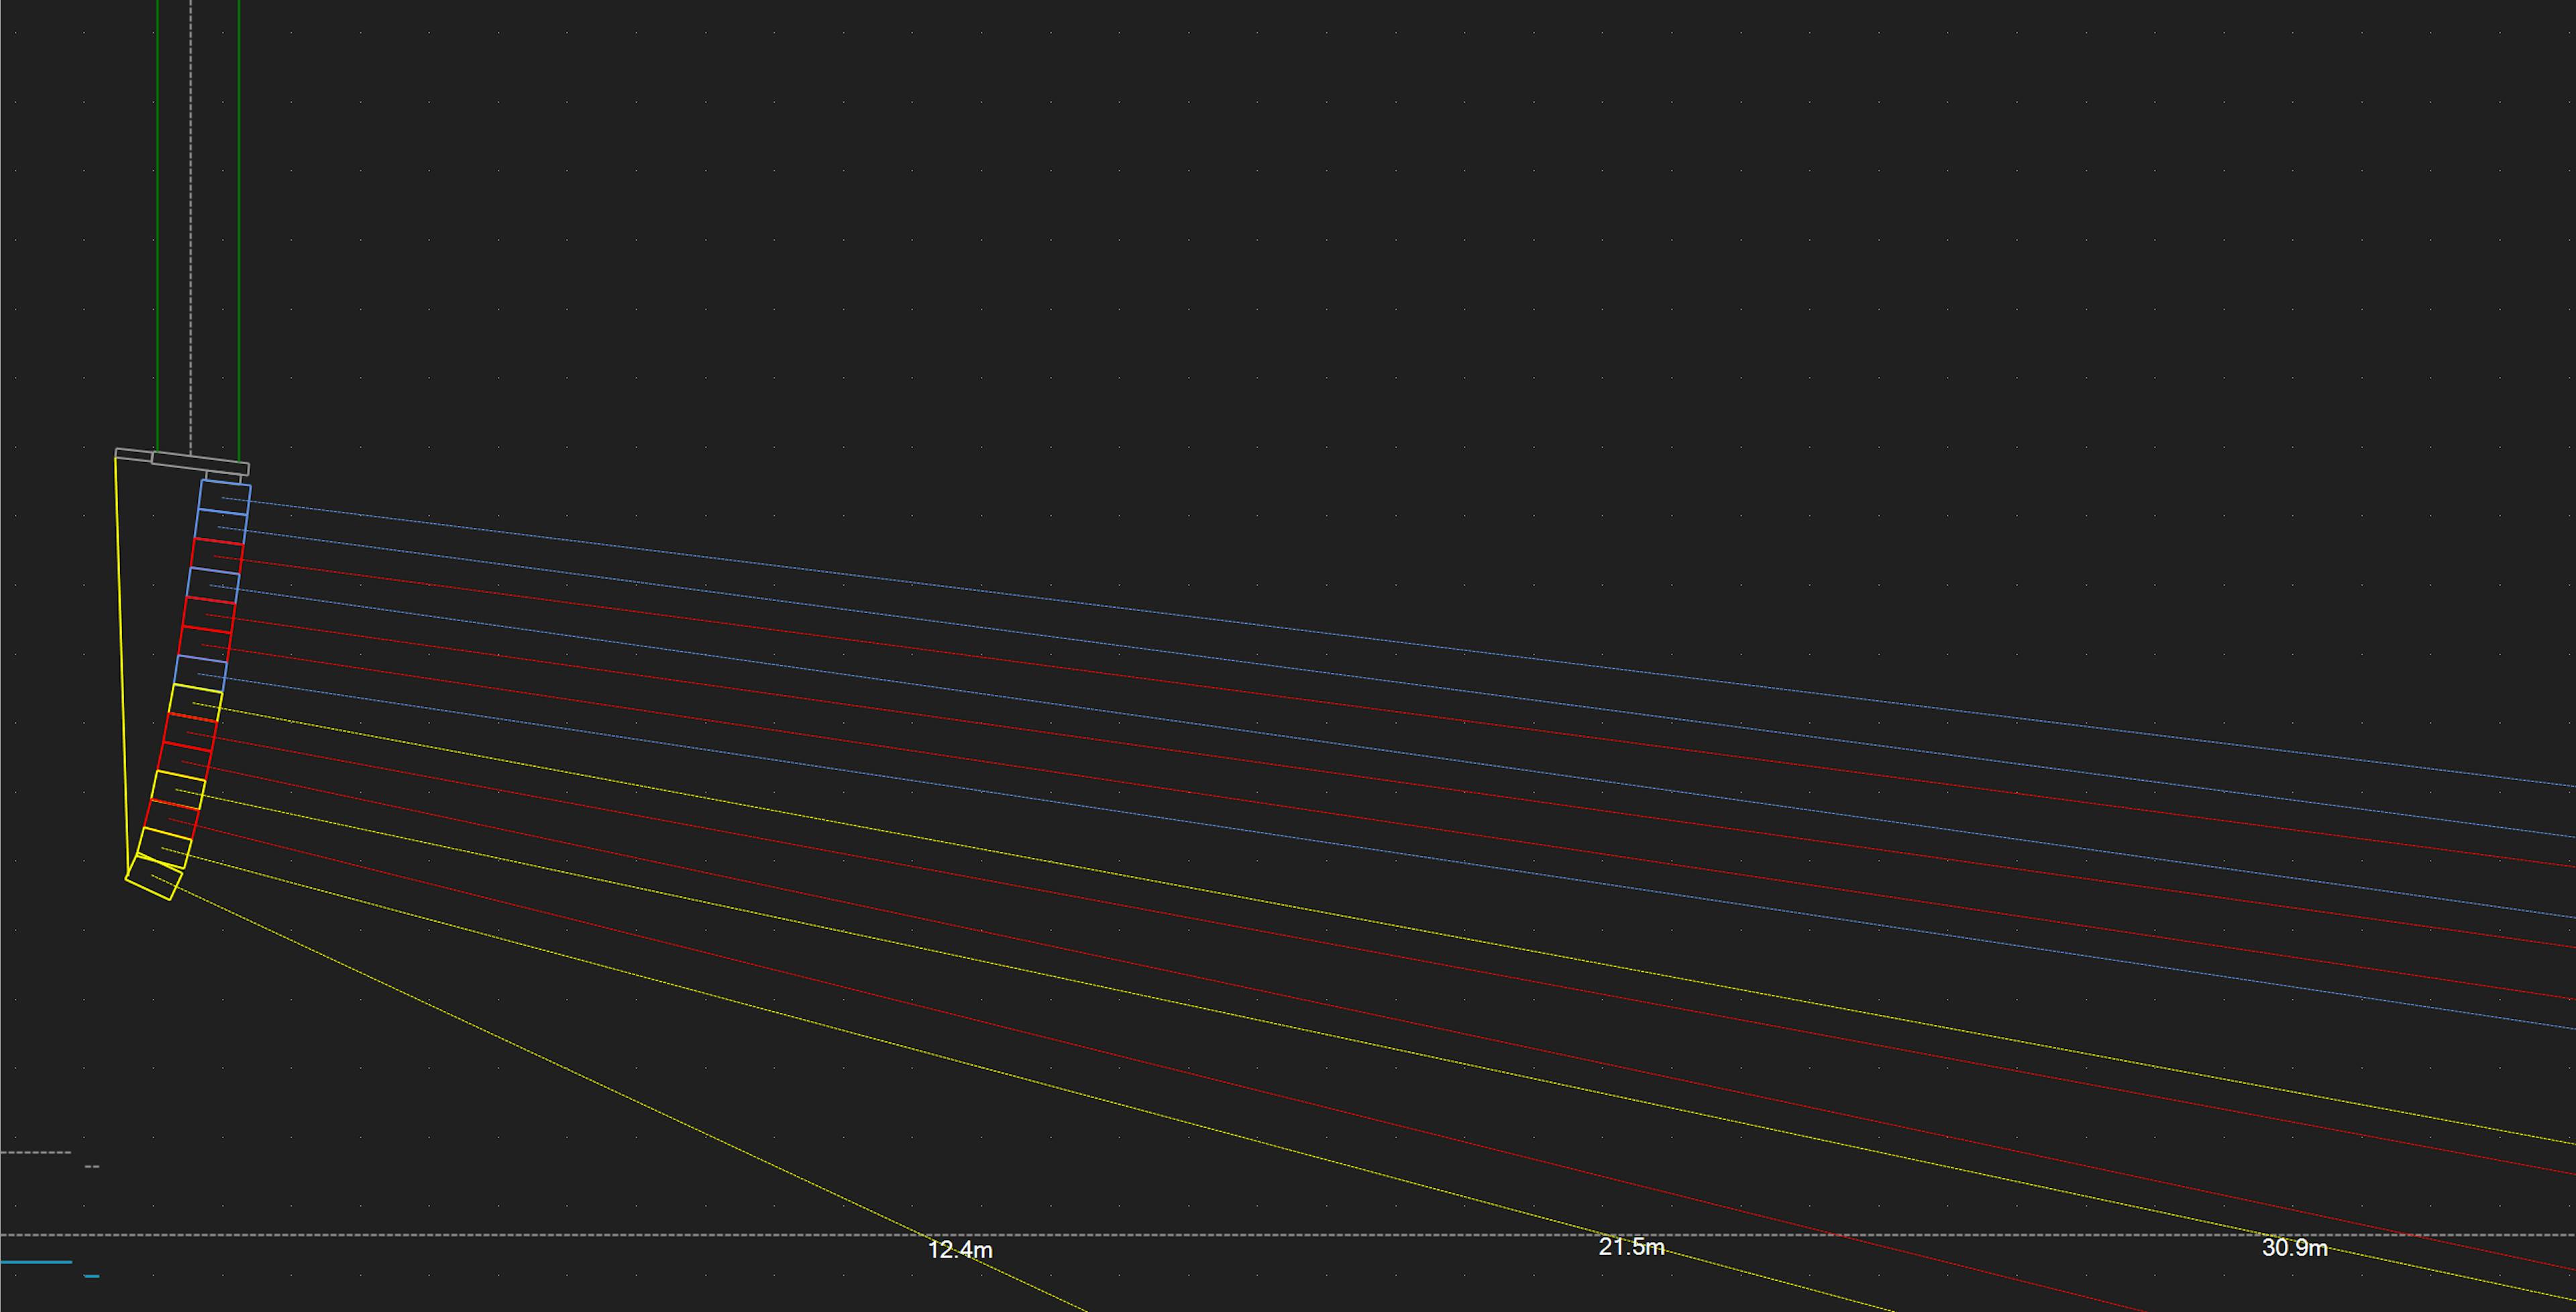
Task: Select the fourth cabinet from top (blue)
Action: click(214, 585)
